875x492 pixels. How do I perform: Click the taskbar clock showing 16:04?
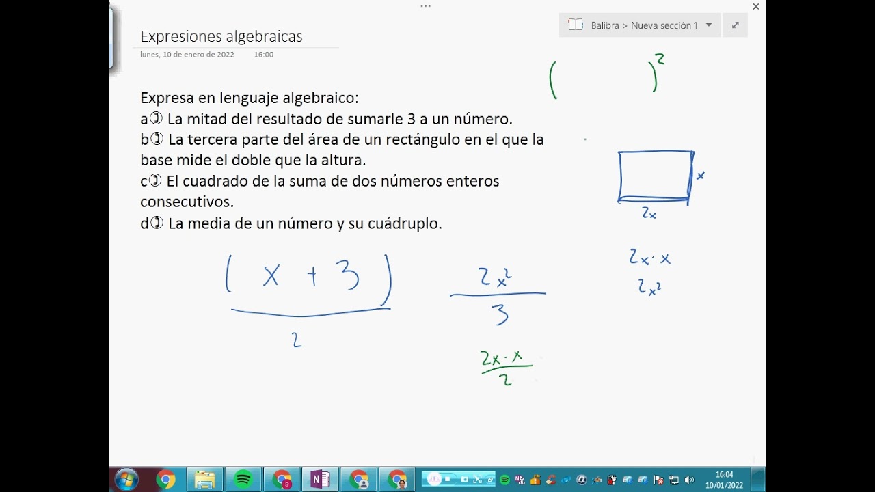coord(725,480)
